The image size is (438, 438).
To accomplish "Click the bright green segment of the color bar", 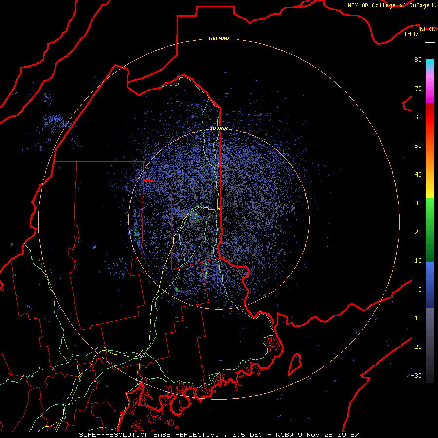I will [x=430, y=208].
